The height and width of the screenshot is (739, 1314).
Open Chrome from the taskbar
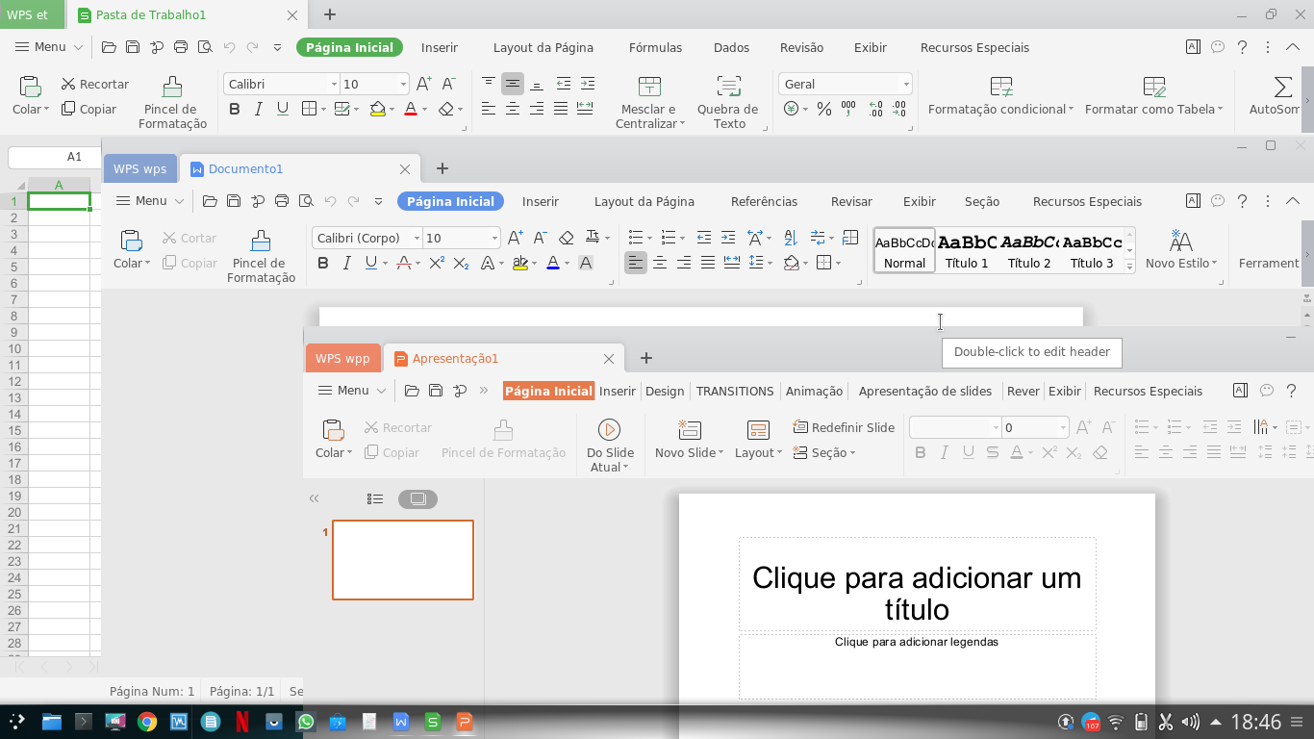click(147, 721)
